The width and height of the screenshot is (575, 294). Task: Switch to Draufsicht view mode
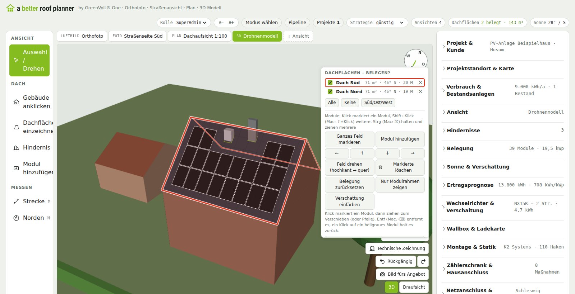(x=414, y=287)
